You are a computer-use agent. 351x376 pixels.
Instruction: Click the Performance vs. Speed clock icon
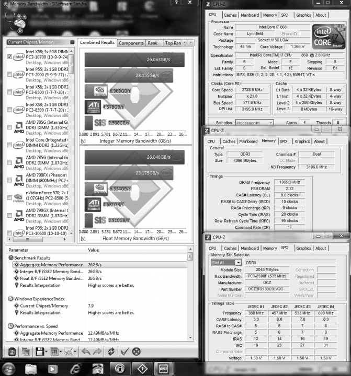[11, 326]
